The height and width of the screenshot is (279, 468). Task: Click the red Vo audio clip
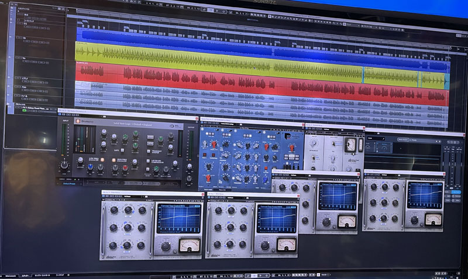(x=262, y=83)
